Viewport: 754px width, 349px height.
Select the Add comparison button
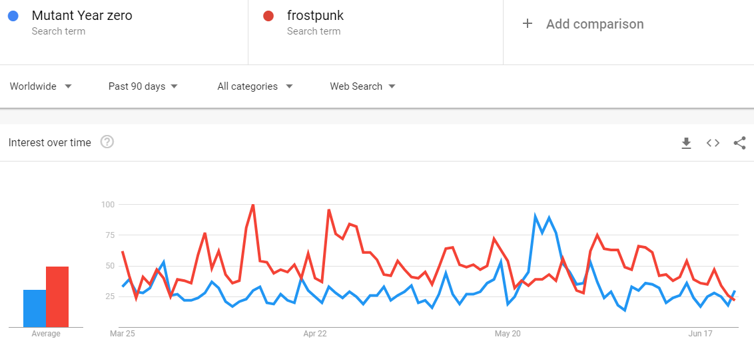583,24
